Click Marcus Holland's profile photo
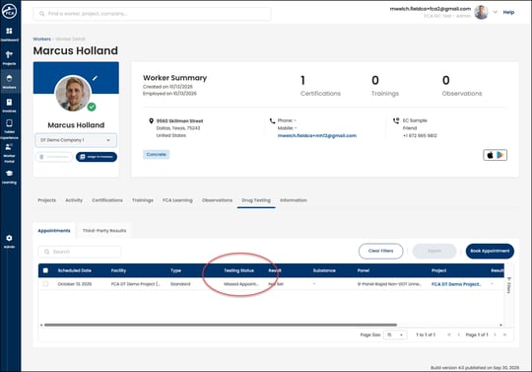The width and height of the screenshot is (532, 372). 73,93
